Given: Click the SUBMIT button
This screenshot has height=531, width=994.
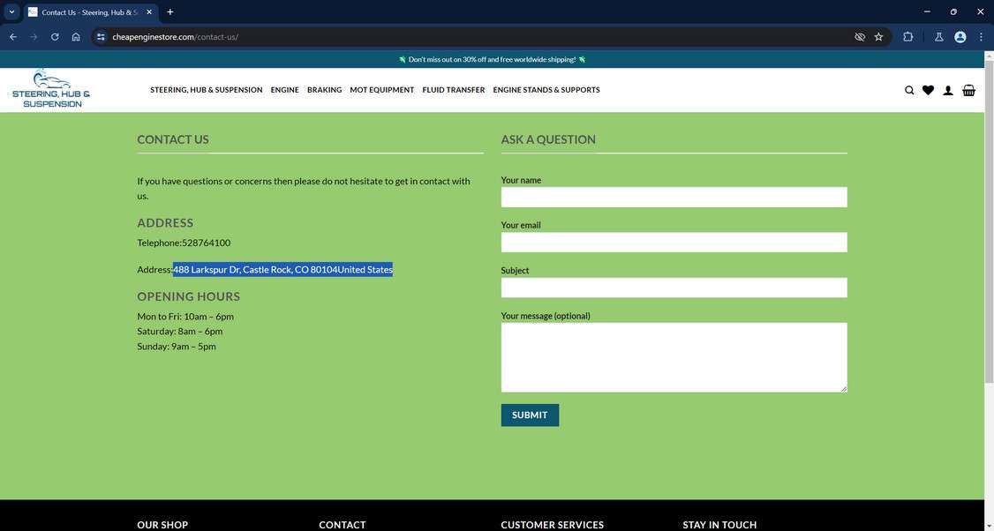Looking at the screenshot, I should [530, 415].
